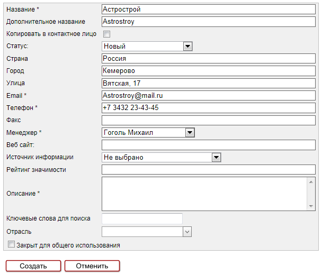
Task: Click the 'Рейтинг значимости' input field
Action: [x=208, y=170]
